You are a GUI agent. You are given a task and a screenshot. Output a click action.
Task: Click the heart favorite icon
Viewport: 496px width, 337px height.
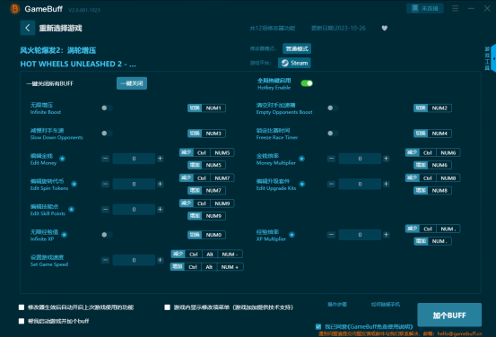(385, 28)
